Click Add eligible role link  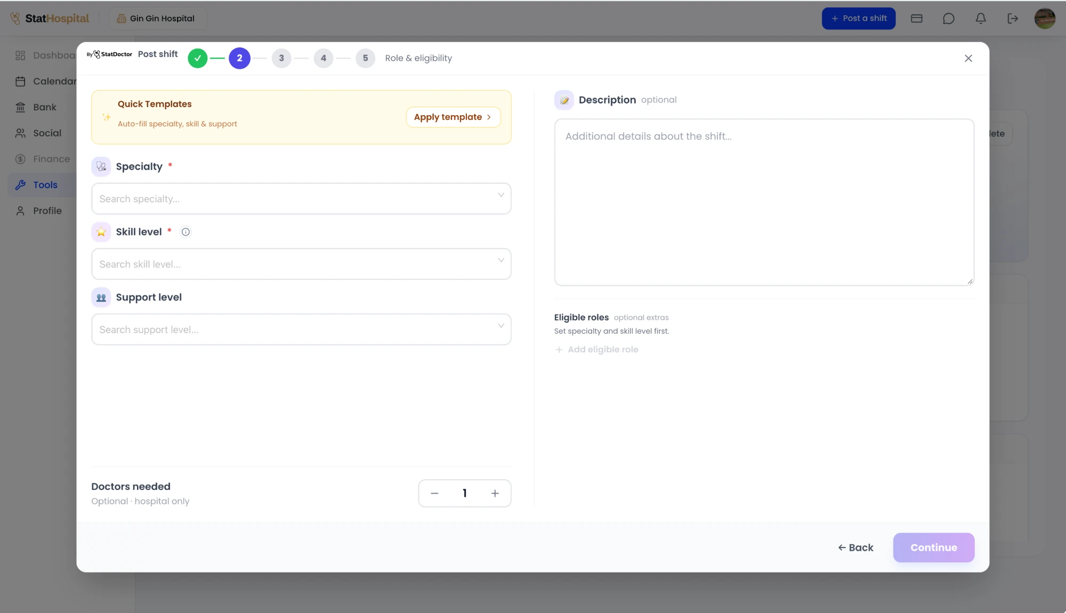point(596,350)
